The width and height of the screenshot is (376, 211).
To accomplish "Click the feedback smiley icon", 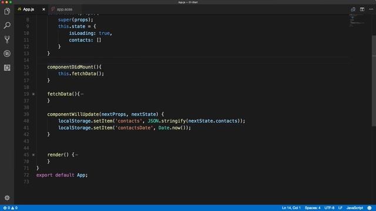I will click(x=370, y=208).
